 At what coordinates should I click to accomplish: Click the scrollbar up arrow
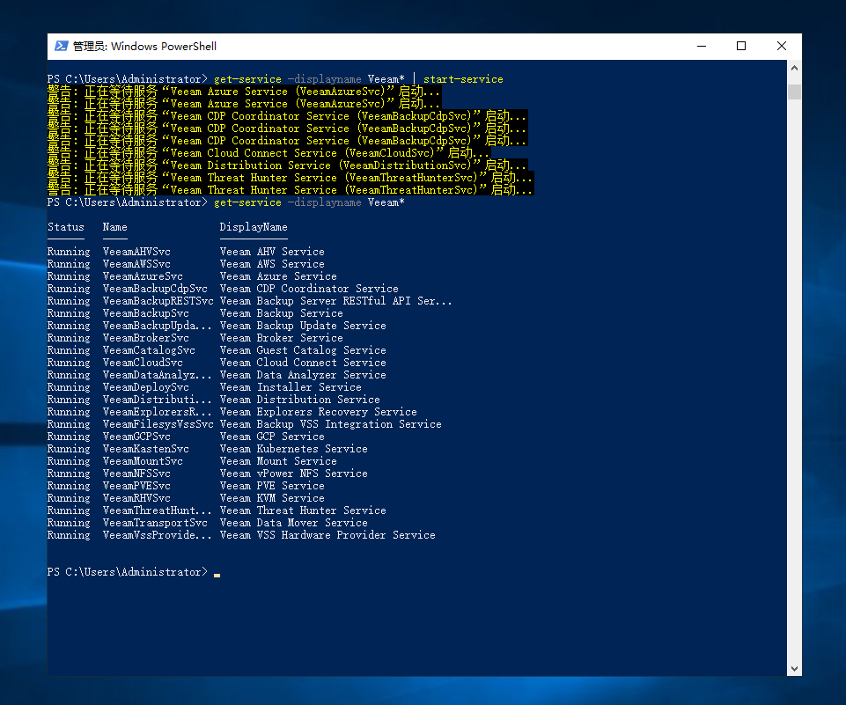794,68
